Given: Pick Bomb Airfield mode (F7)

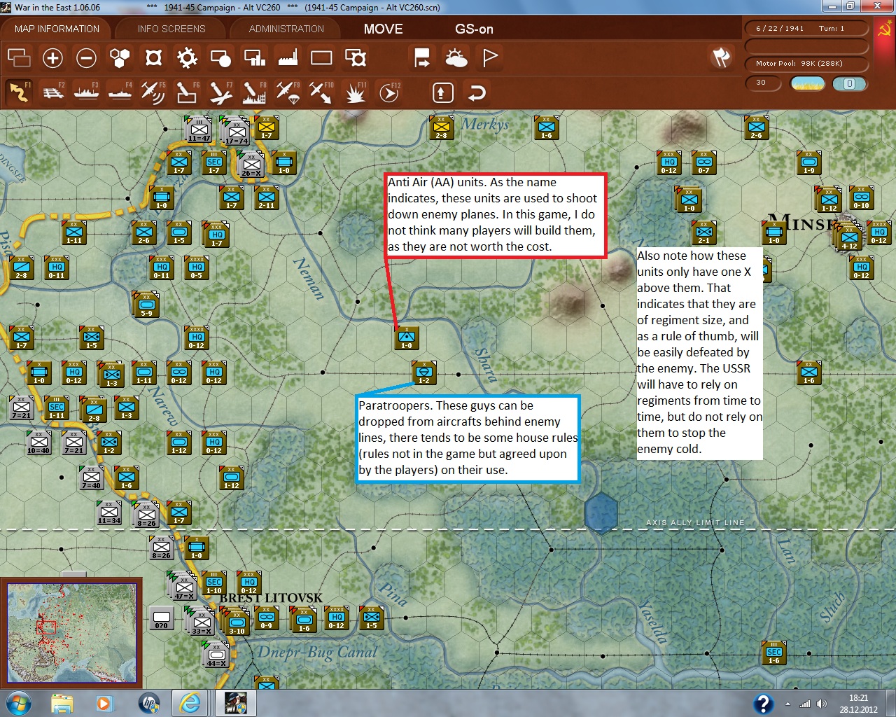Looking at the screenshot, I should point(220,92).
